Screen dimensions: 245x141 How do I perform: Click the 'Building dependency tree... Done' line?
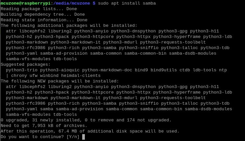pyautogui.click(x=43, y=14)
